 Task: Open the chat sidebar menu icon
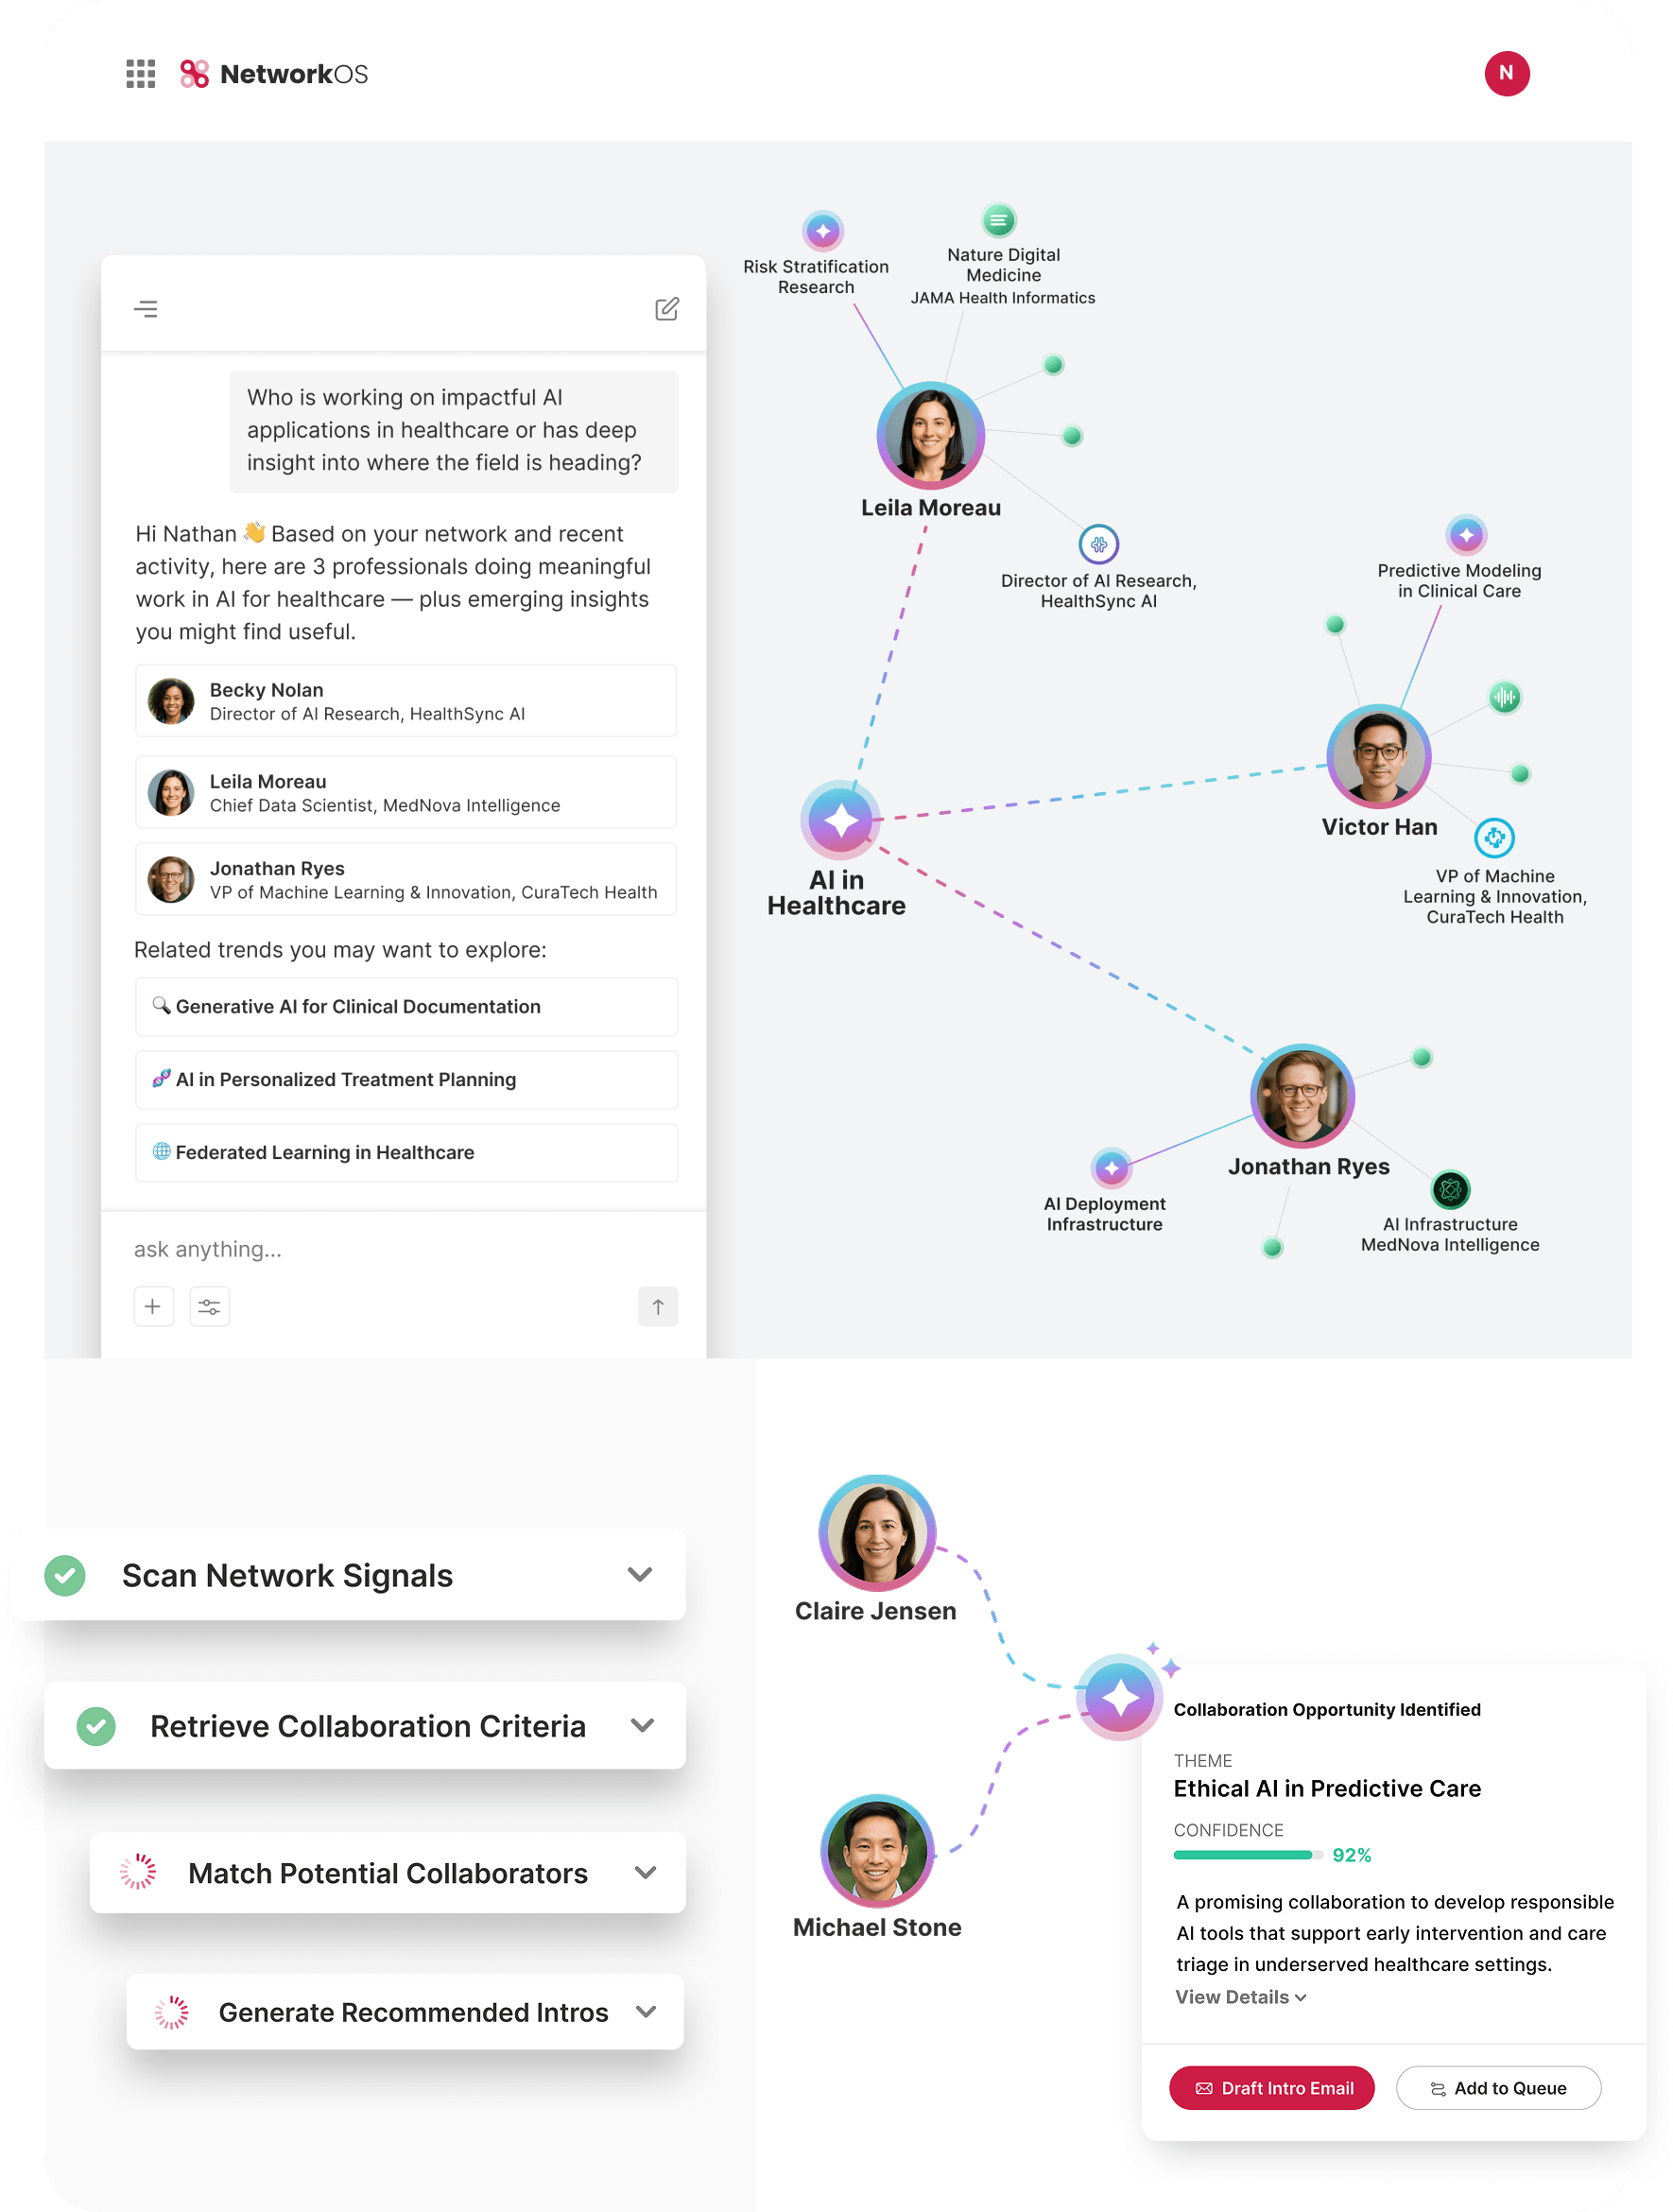(x=146, y=309)
